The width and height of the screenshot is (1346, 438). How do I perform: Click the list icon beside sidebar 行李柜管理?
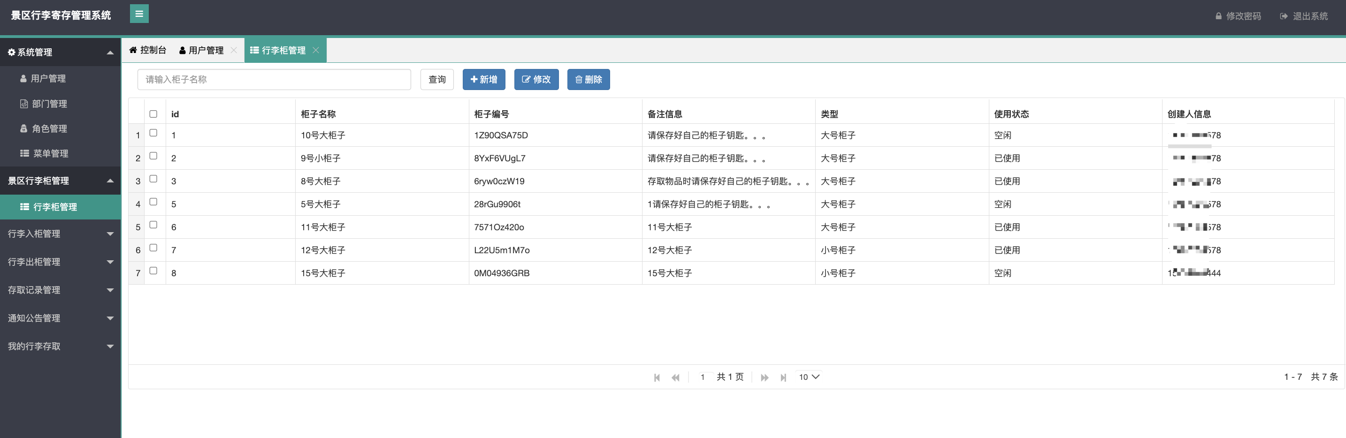[24, 207]
